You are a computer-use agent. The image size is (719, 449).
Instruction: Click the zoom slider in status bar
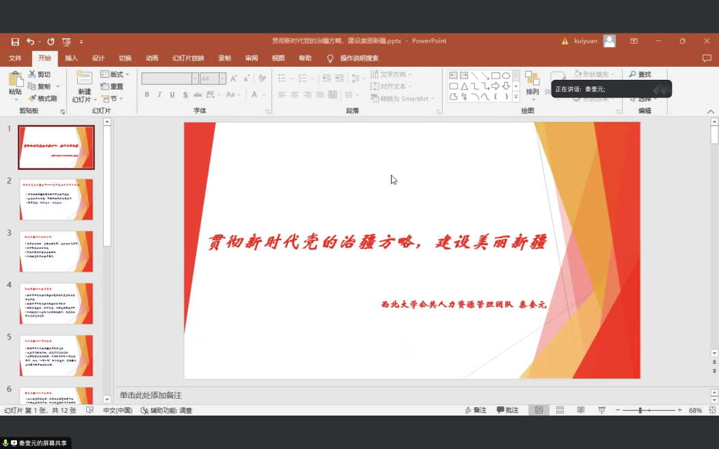tap(640, 410)
